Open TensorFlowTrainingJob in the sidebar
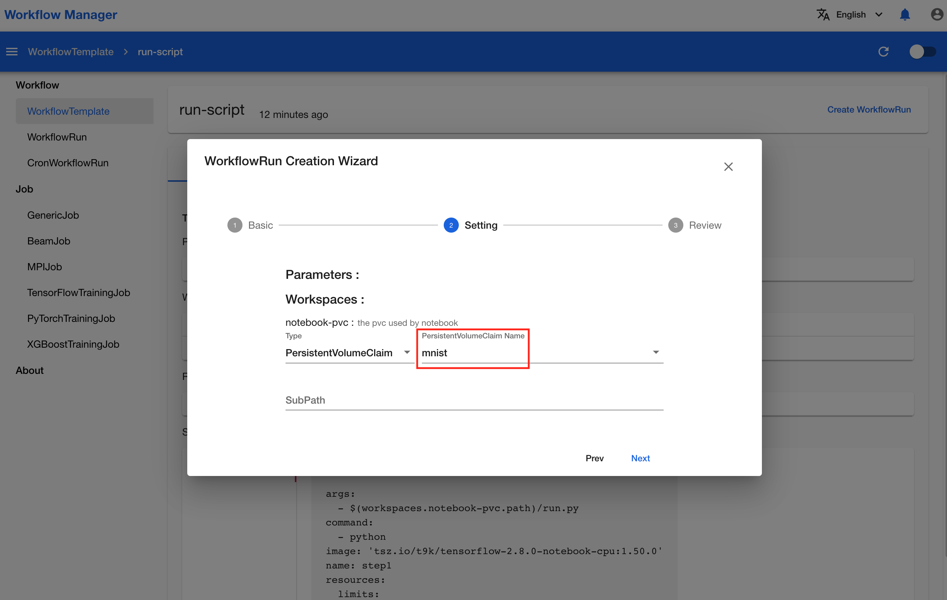Image resolution: width=947 pixels, height=600 pixels. [79, 293]
